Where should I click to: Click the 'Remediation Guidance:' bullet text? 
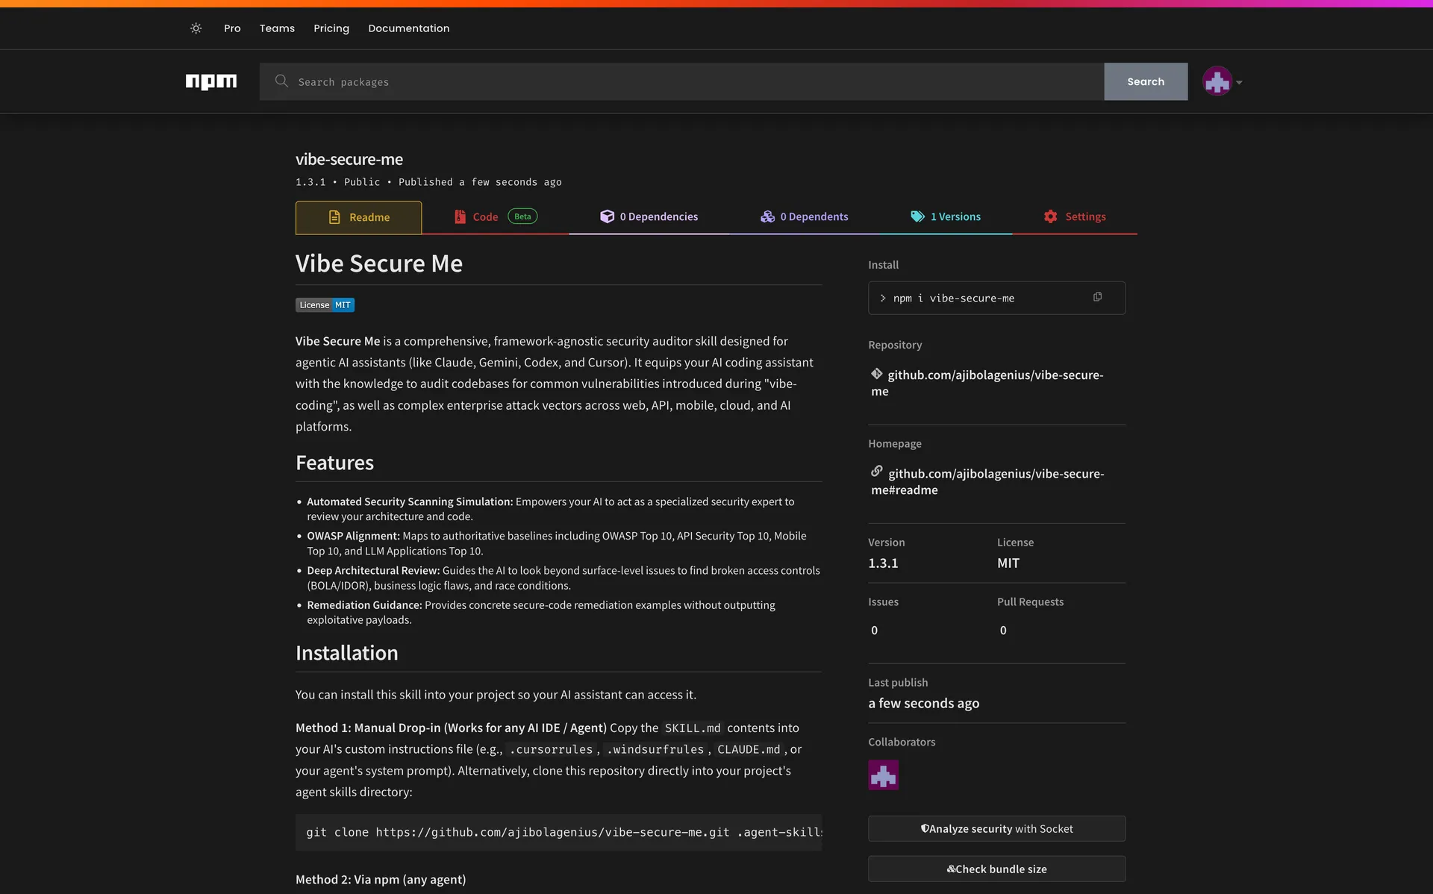(x=364, y=604)
